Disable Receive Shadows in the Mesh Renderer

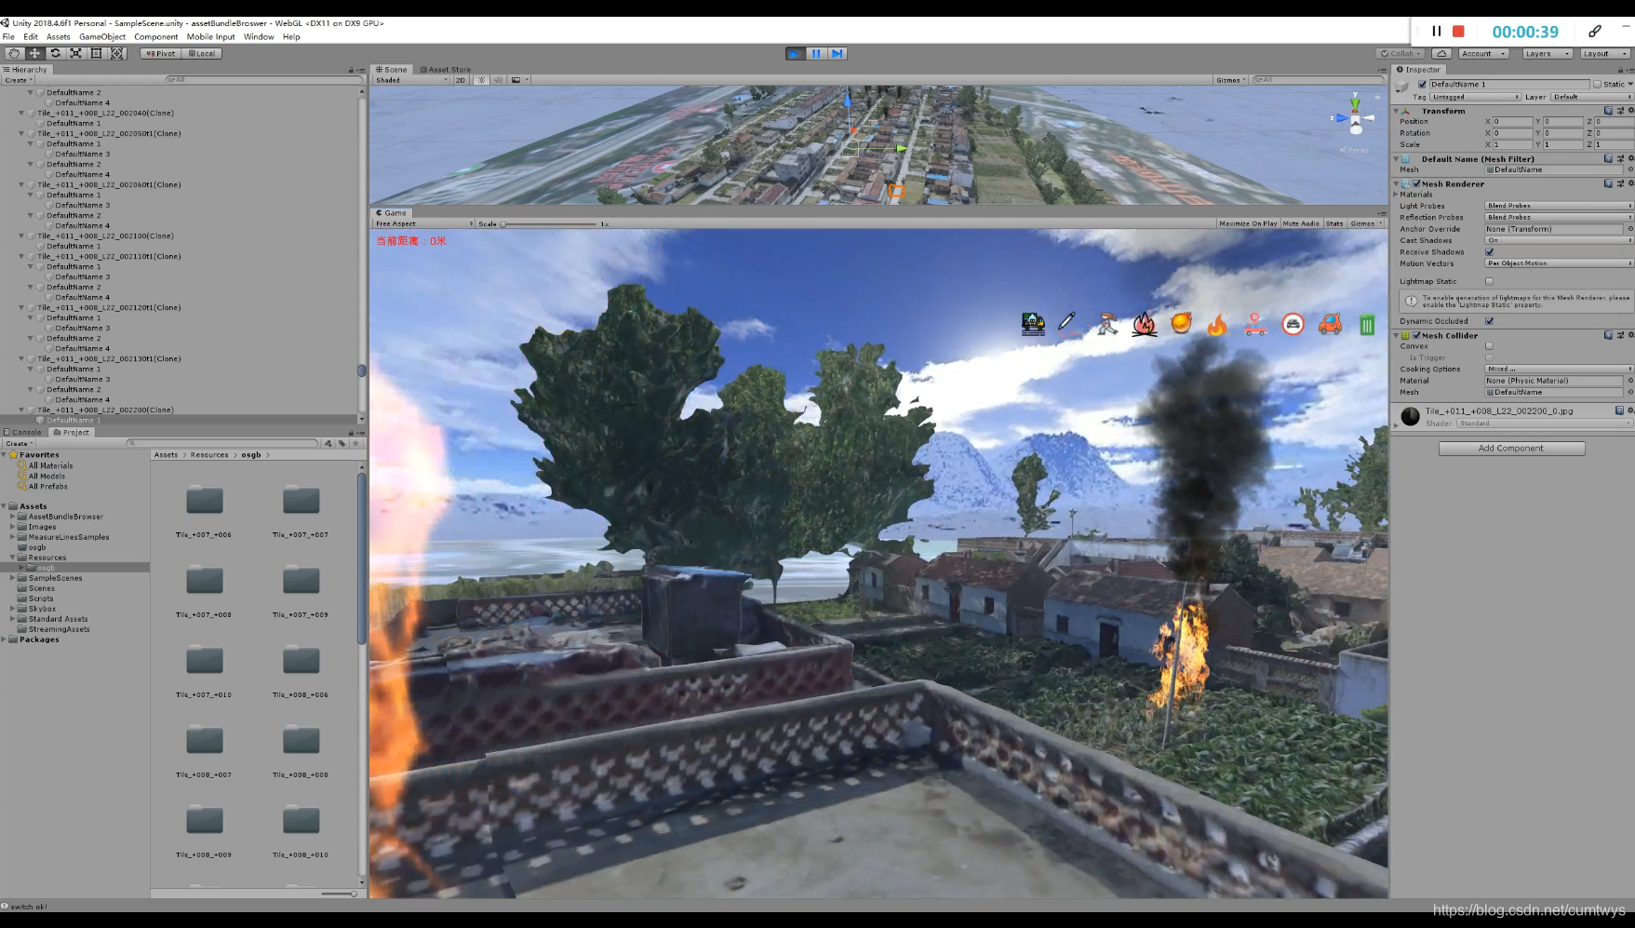click(x=1490, y=251)
